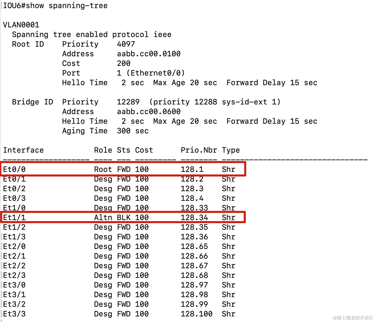Click the 'Prio.Nbr' column header
This screenshot has height=322, width=375.
(x=199, y=150)
